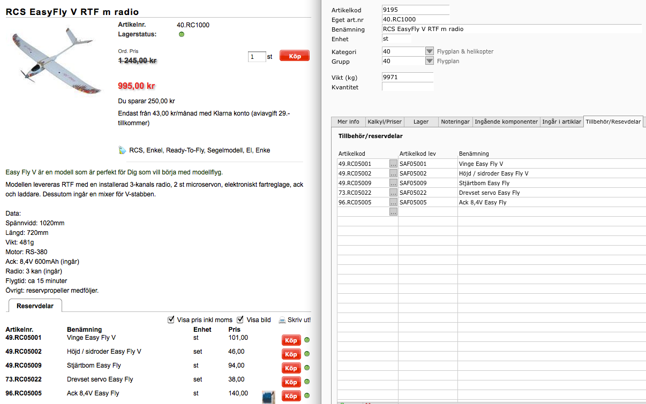Click table cell SAF05009

tap(428, 183)
